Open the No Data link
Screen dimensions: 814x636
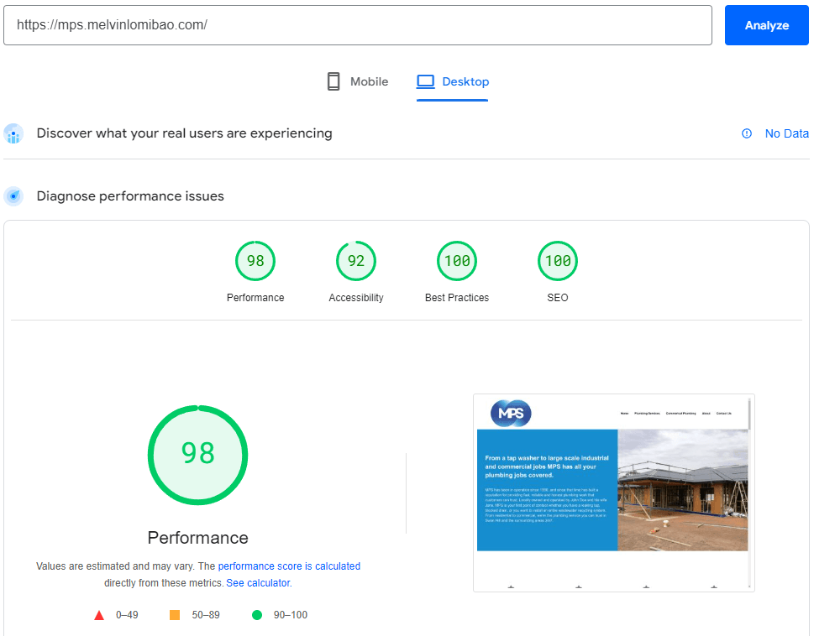point(786,133)
